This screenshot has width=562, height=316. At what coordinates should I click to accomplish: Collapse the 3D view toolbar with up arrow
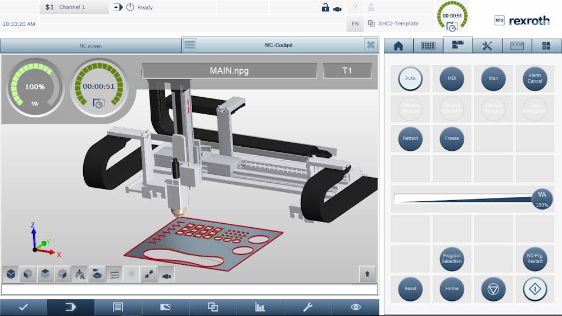click(x=368, y=274)
